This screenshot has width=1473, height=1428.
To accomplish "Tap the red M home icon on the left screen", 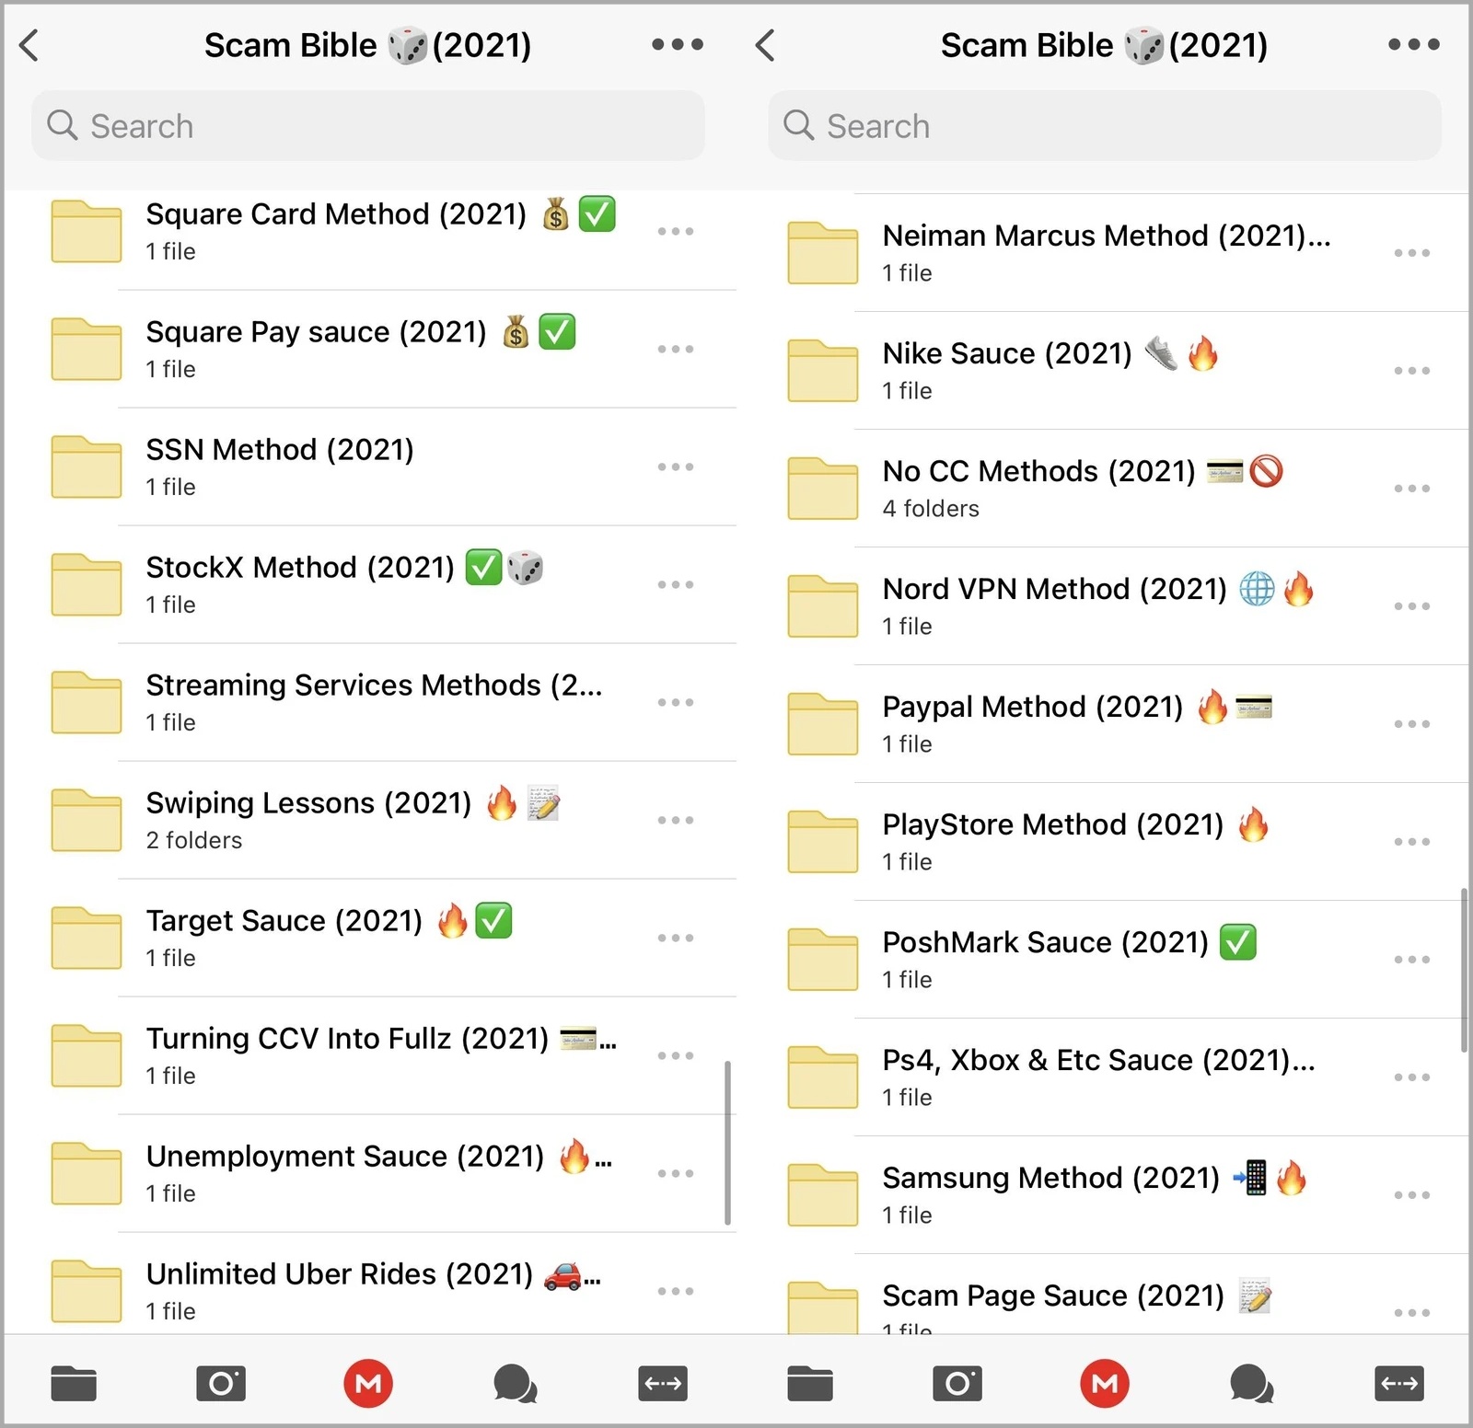I will pyautogui.click(x=368, y=1383).
